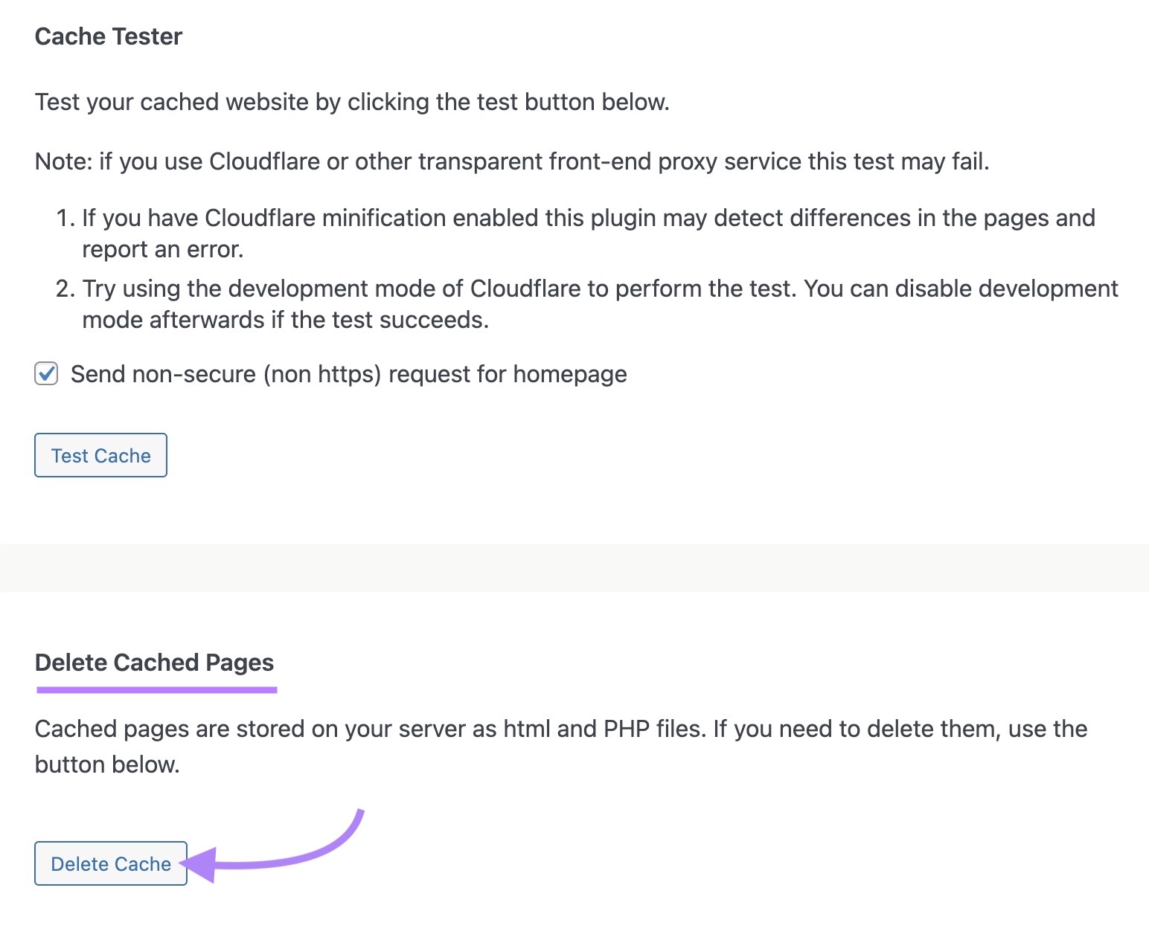The width and height of the screenshot is (1149, 937).
Task: Click 'Test your cached website' instruction text
Action: click(352, 102)
